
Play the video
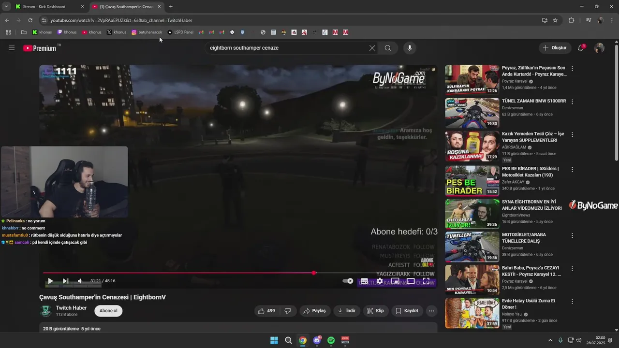click(x=50, y=281)
